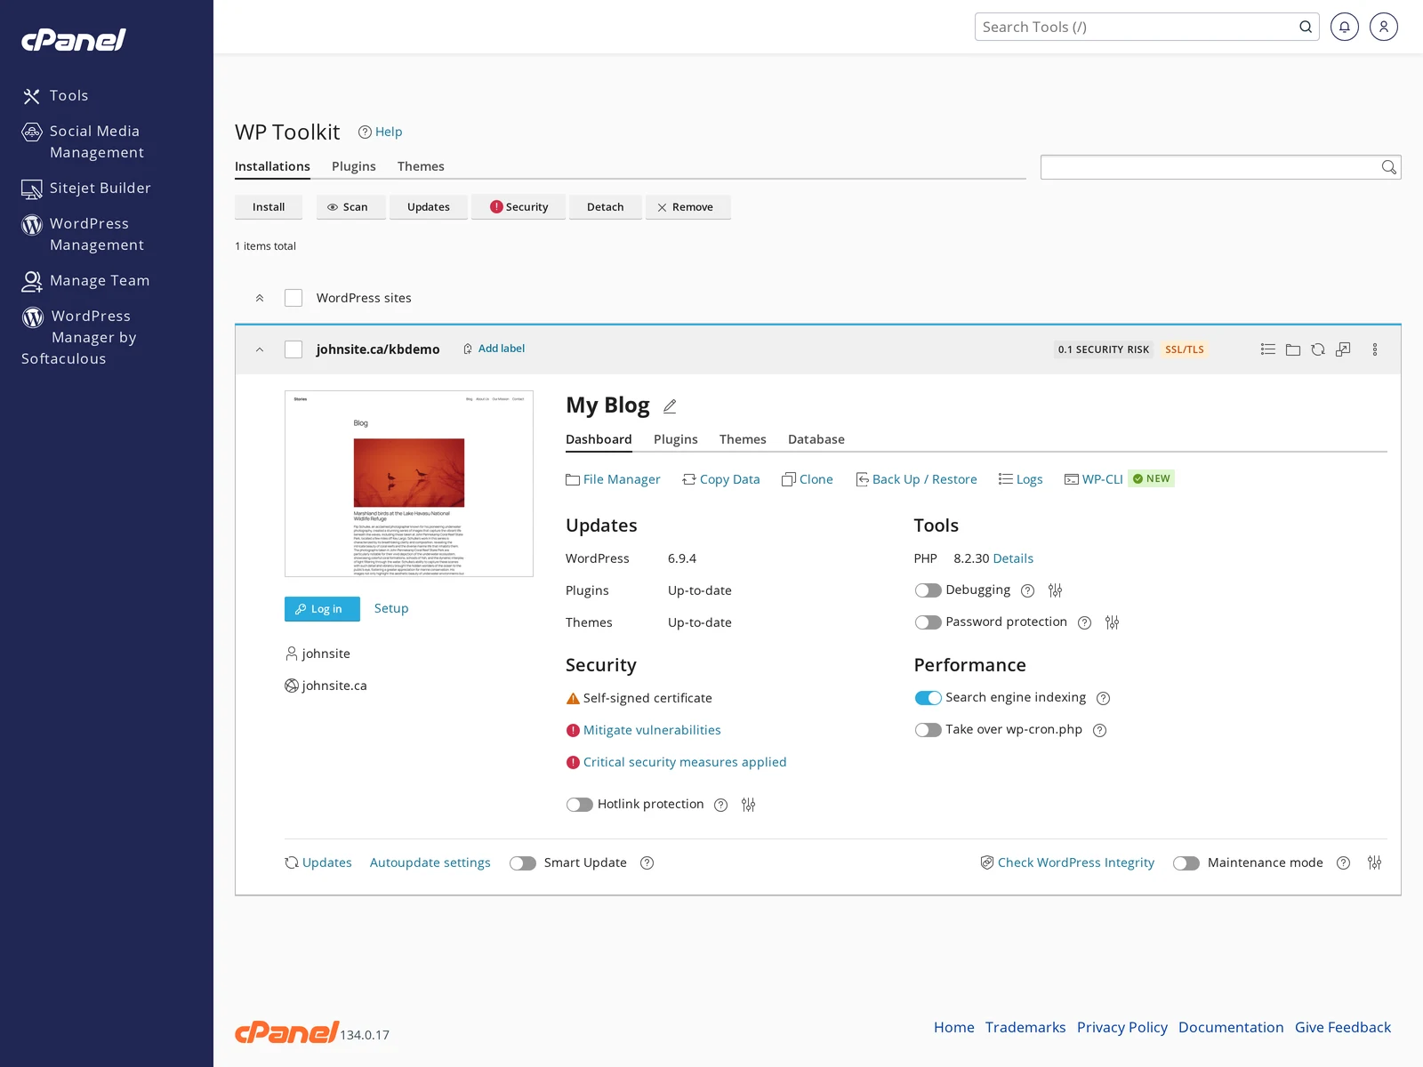This screenshot has width=1423, height=1067.
Task: Check the johnsite.ca/kbdemo row checkbox
Action: (293, 349)
